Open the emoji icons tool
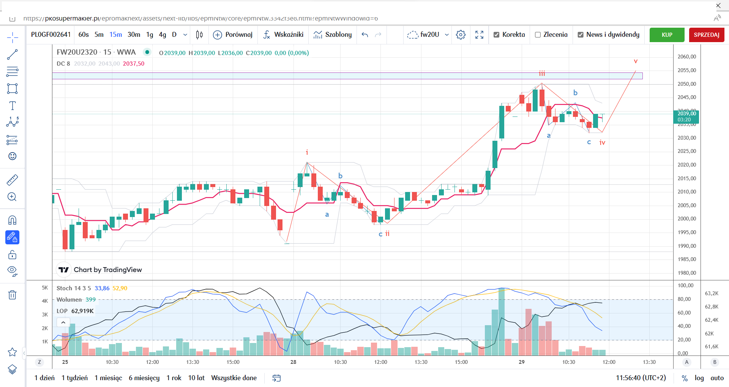 (12, 156)
